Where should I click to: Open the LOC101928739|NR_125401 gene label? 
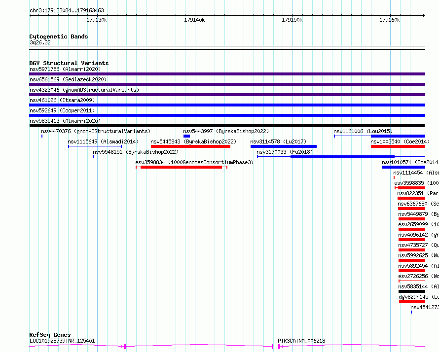(62, 341)
